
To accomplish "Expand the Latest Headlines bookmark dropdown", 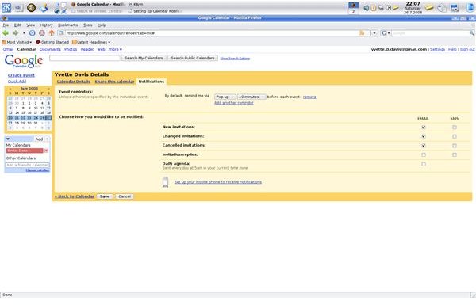I will pos(91,42).
